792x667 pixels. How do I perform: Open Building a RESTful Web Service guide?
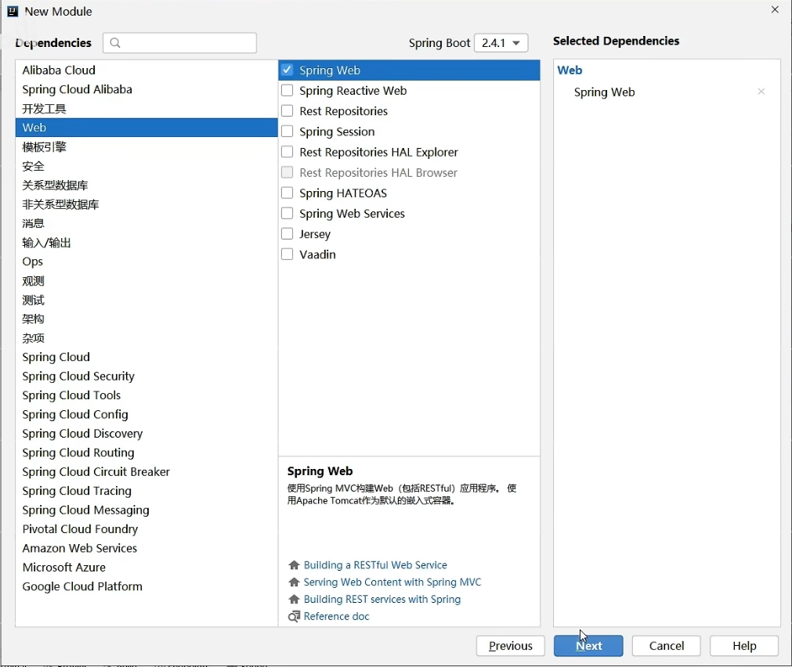[x=375, y=565]
